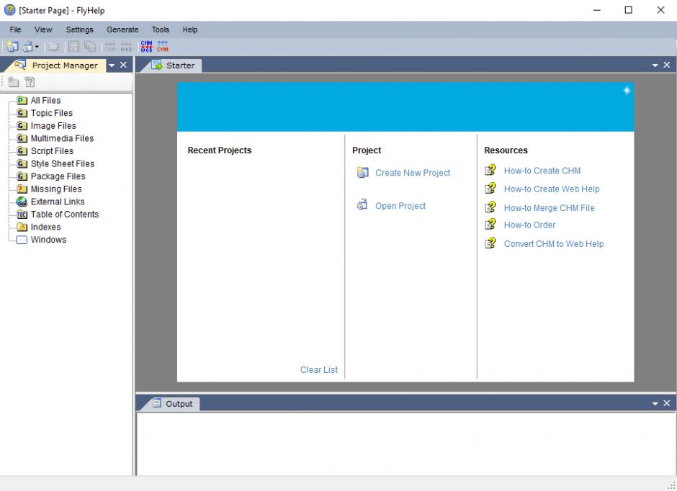Click the Open Project toolbar icon with arrow
This screenshot has width=677, height=491.
coord(29,46)
